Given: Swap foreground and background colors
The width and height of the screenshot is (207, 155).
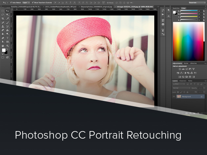Looking at the screenshot, I should point(7,49).
